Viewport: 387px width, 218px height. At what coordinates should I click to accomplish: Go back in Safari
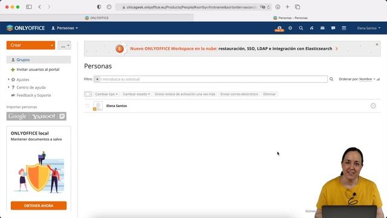click(40, 7)
